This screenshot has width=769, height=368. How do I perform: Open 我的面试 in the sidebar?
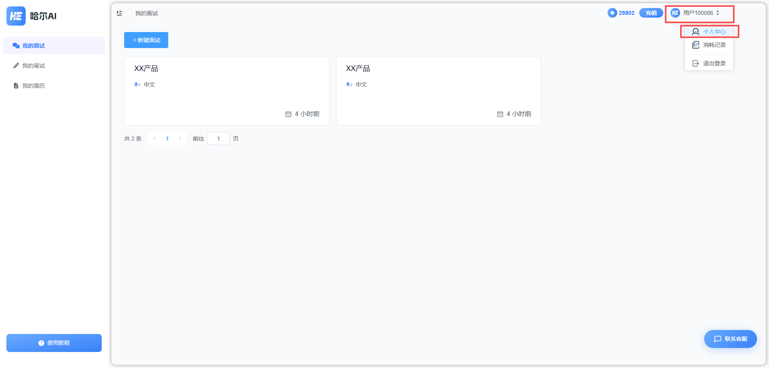pyautogui.click(x=34, y=46)
